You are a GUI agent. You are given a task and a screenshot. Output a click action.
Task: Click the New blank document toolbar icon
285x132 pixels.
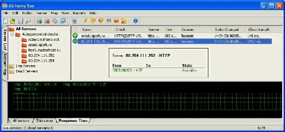pyautogui.click(x=5, y=21)
